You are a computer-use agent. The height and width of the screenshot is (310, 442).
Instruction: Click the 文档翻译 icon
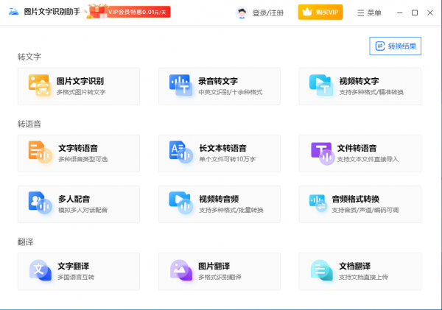(320, 270)
